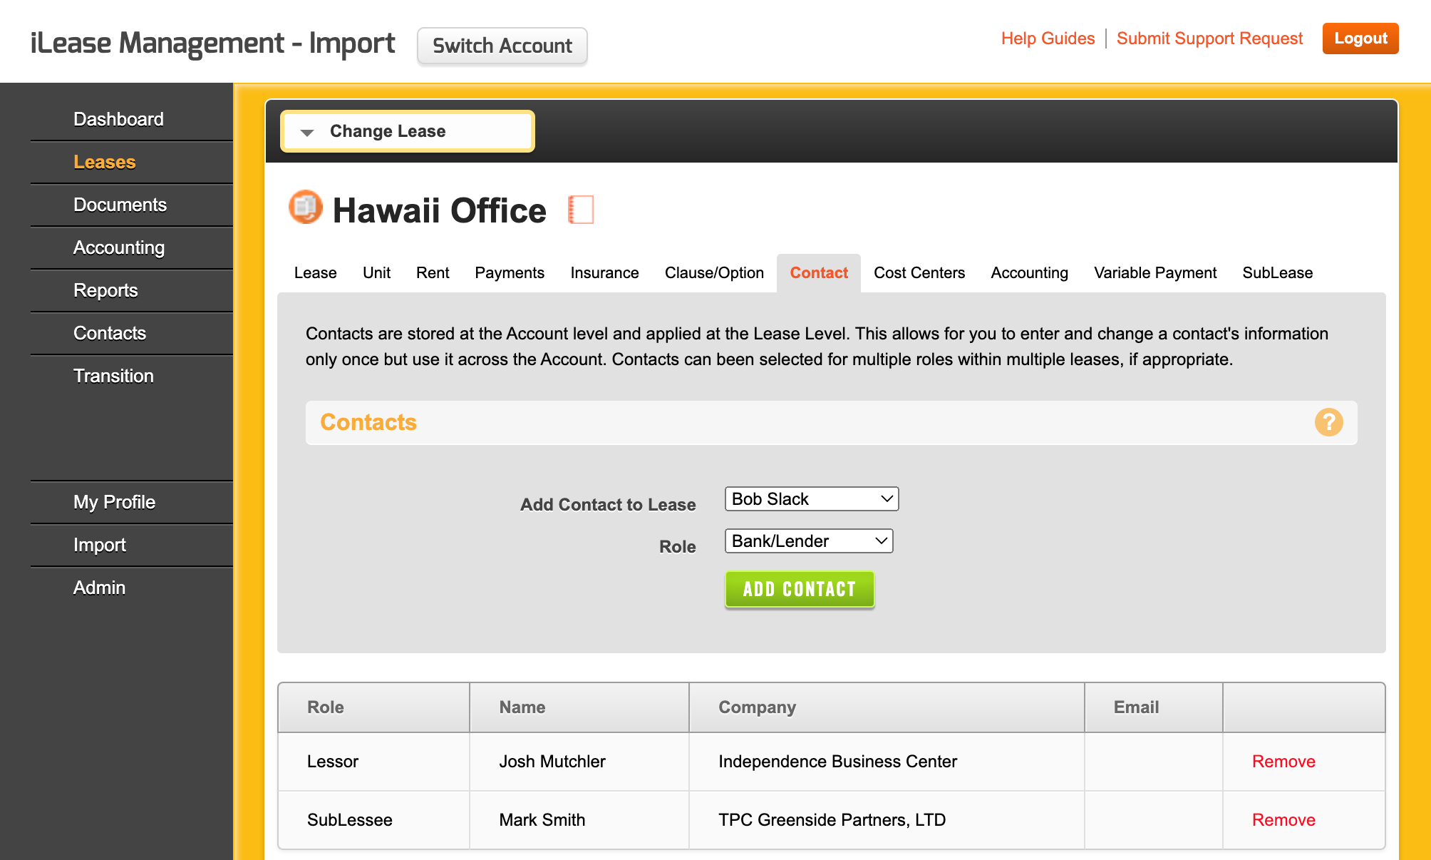This screenshot has height=860, width=1431.
Task: Switch to the Variable Payment tab
Action: coord(1155,273)
